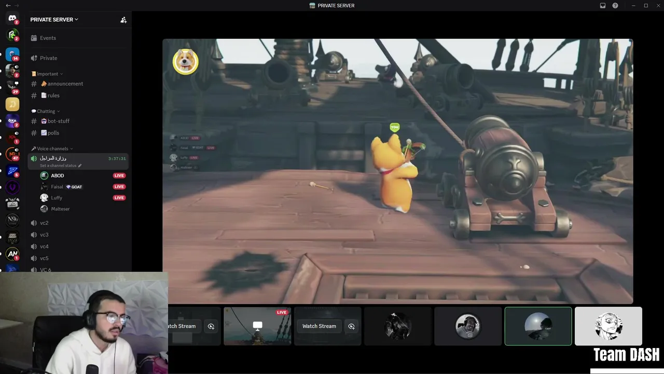Maximize the Discord window
664x374 pixels.
tap(646, 6)
